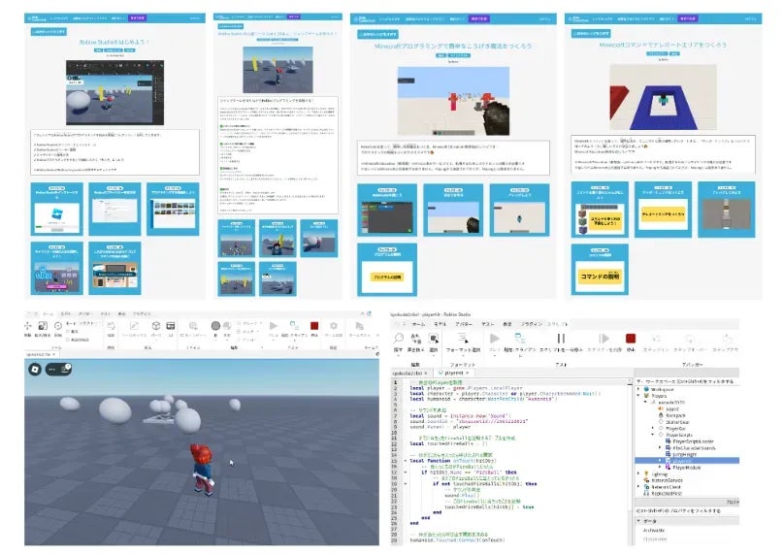Click the UI icon in the insert group
Screen dimensions: 783x554
[x=171, y=326]
